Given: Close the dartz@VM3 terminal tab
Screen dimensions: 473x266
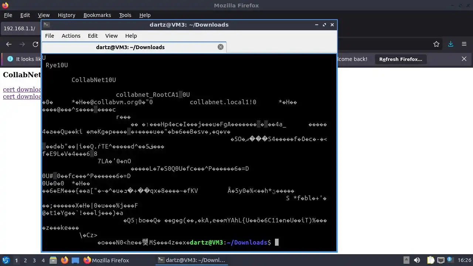Looking at the screenshot, I should (x=221, y=47).
